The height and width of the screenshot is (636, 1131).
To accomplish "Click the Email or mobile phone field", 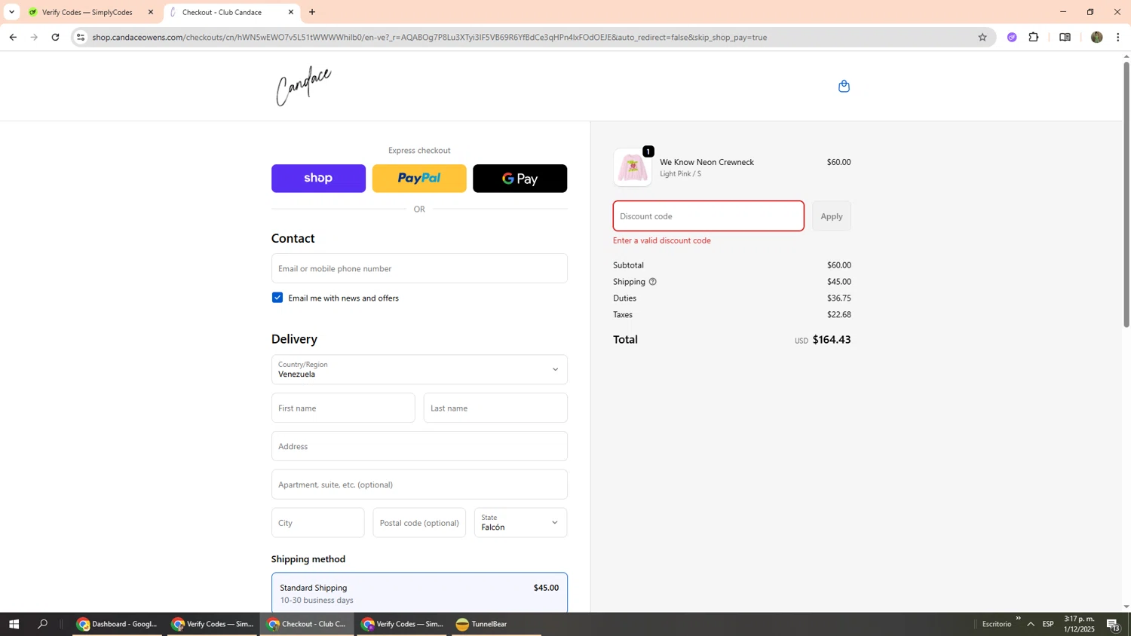I will click(419, 268).
